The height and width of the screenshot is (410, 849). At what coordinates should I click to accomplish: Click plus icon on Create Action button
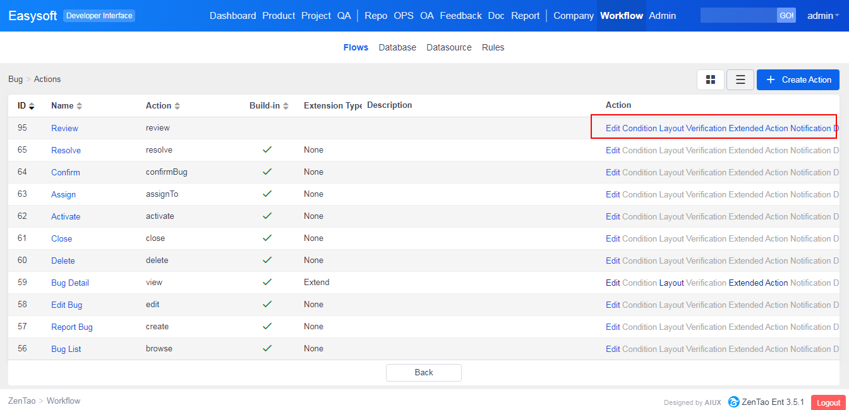[770, 79]
